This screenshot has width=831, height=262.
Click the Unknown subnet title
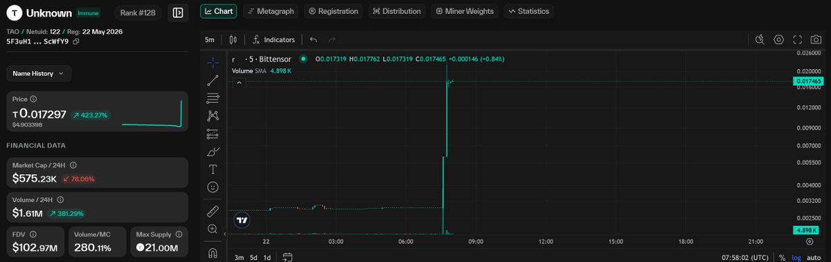(x=48, y=12)
